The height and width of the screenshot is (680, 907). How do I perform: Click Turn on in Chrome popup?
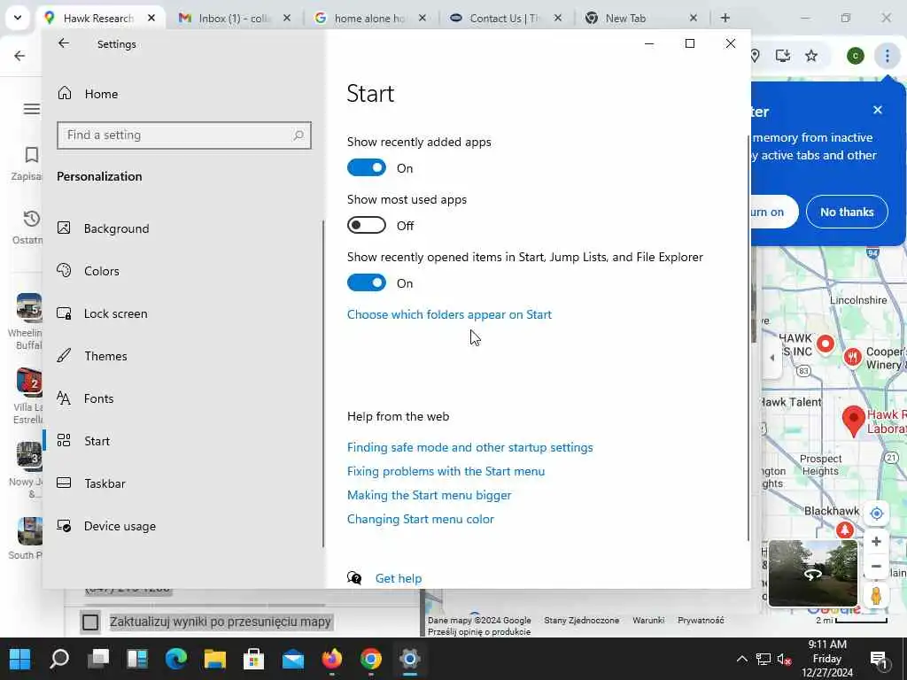click(774, 212)
